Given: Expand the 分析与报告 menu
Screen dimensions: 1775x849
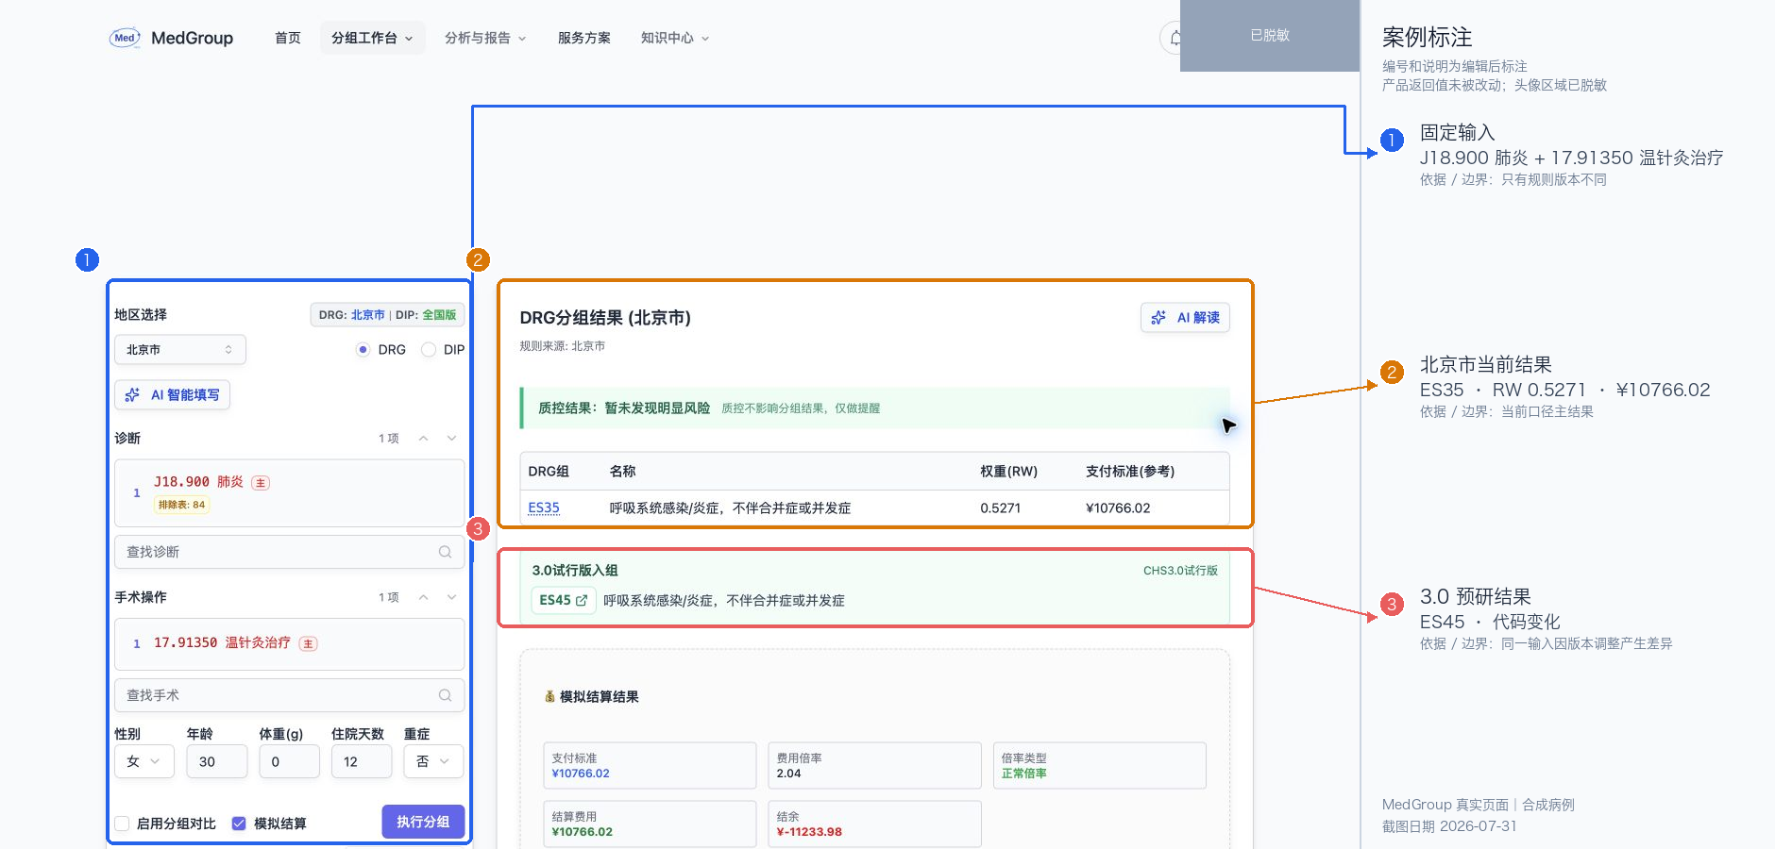Looking at the screenshot, I should (x=485, y=38).
